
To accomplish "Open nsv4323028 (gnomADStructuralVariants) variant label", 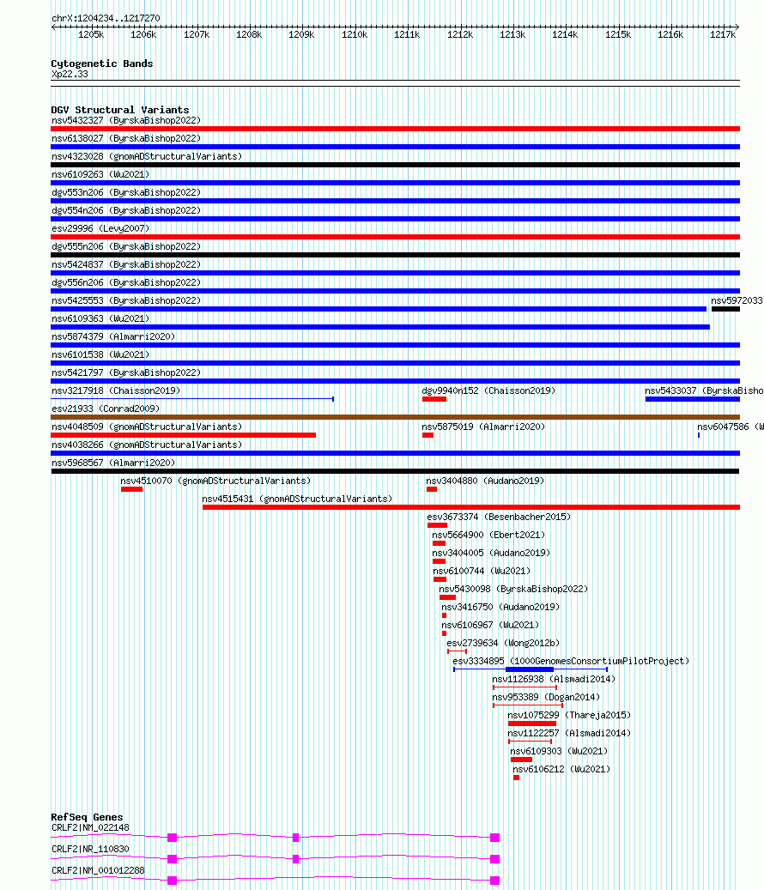I will (147, 157).
